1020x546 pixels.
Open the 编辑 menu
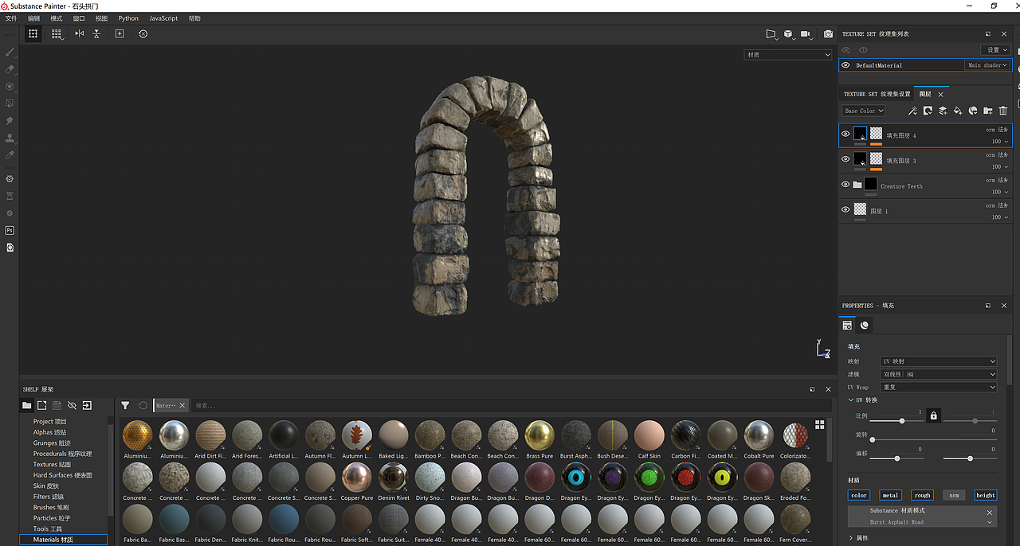point(33,18)
